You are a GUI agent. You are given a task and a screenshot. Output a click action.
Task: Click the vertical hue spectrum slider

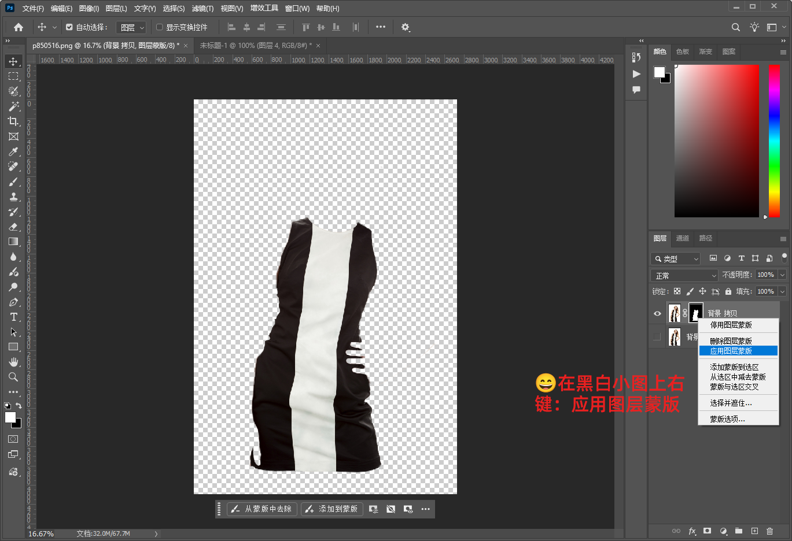coord(774,140)
